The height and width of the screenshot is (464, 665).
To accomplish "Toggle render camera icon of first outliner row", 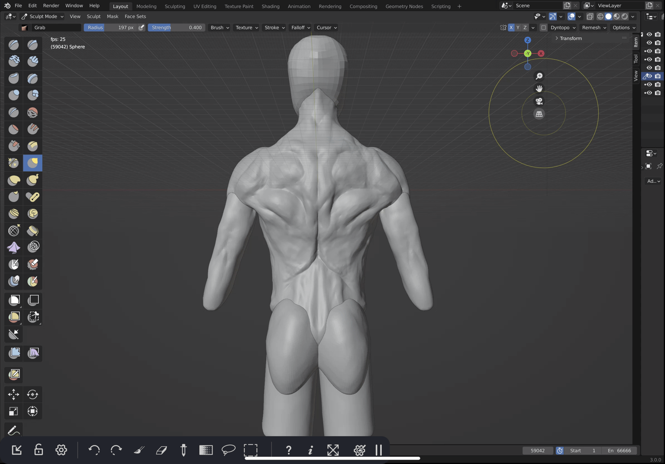I will [658, 34].
